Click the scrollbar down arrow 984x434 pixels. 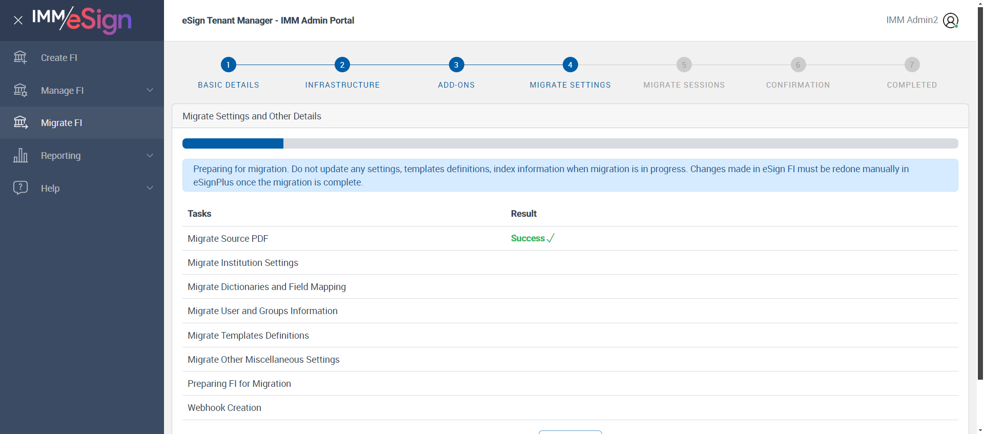[x=980, y=430]
